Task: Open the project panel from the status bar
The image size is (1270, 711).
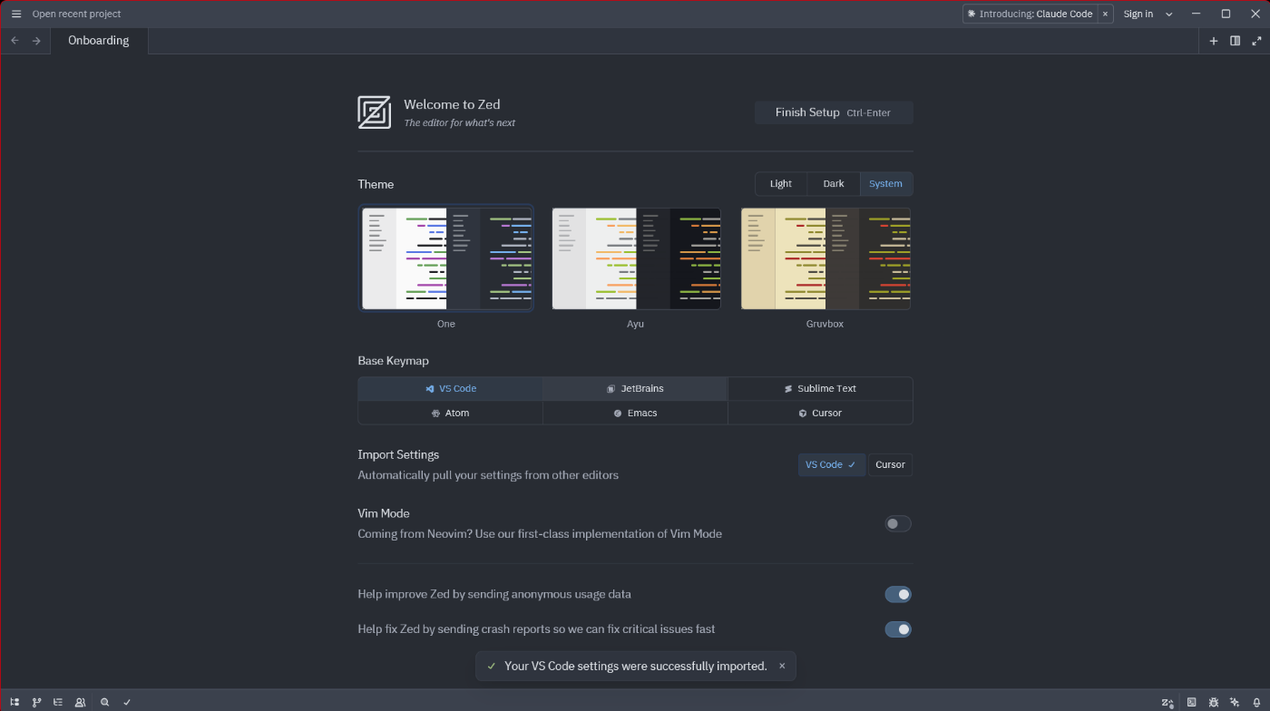Action: (15, 702)
